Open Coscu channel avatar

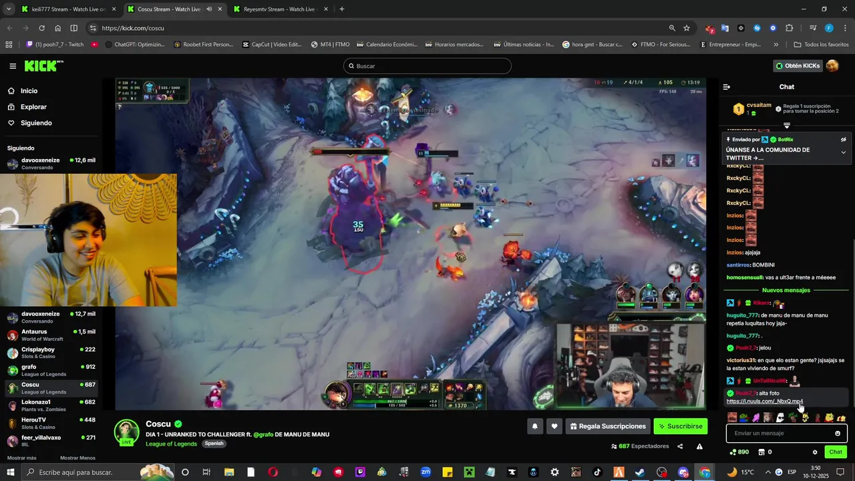point(126,433)
